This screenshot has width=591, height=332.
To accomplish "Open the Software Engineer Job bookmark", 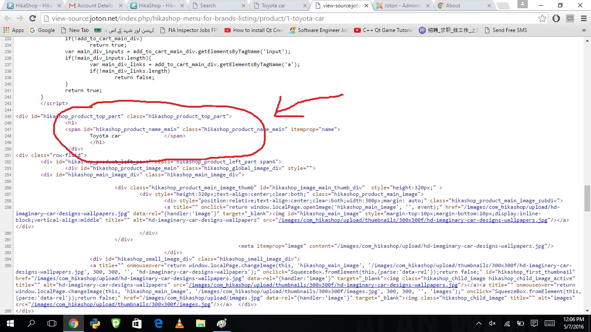I will (x=318, y=30).
